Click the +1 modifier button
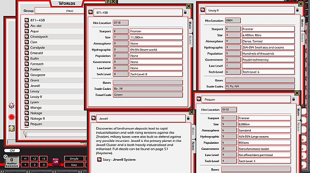 tap(25, 159)
